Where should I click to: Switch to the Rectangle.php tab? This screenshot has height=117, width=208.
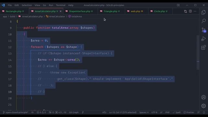14,11
